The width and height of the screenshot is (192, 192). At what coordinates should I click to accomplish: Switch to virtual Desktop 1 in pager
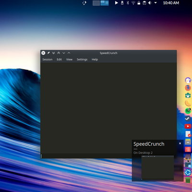96,3
